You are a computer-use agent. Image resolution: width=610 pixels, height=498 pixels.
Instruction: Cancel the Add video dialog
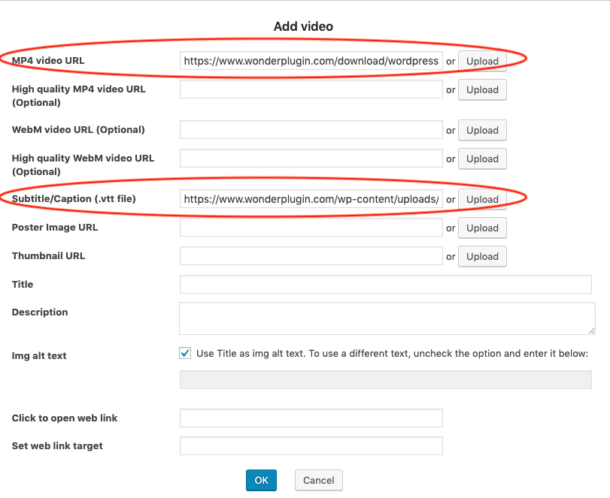tap(319, 480)
